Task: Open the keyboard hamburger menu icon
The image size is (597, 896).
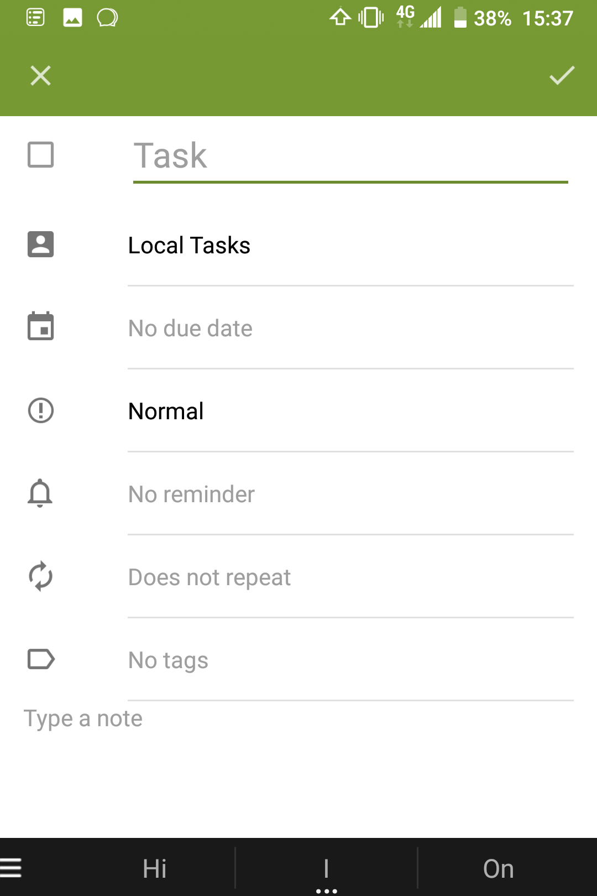Action: tap(11, 868)
